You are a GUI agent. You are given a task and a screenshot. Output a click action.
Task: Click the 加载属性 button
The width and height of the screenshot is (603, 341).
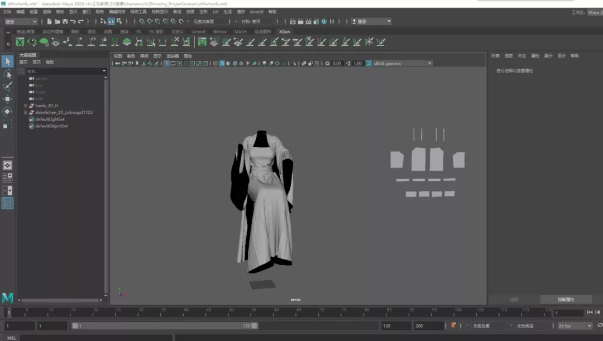coord(566,300)
